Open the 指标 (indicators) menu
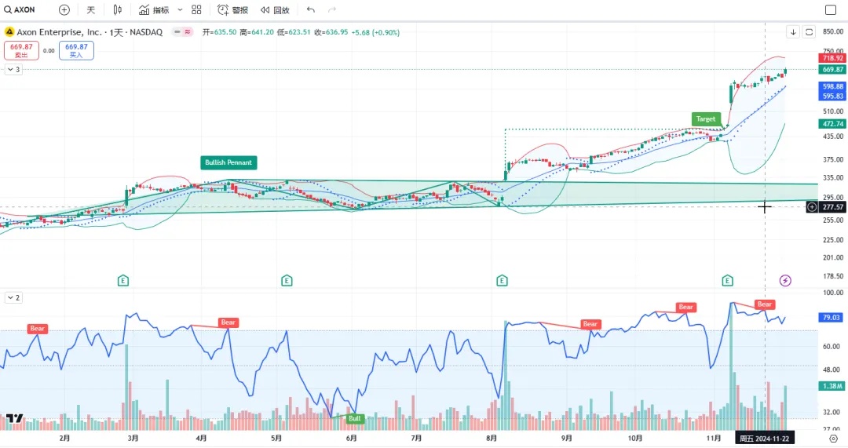Screen dimensions: 848x448 click(153, 10)
